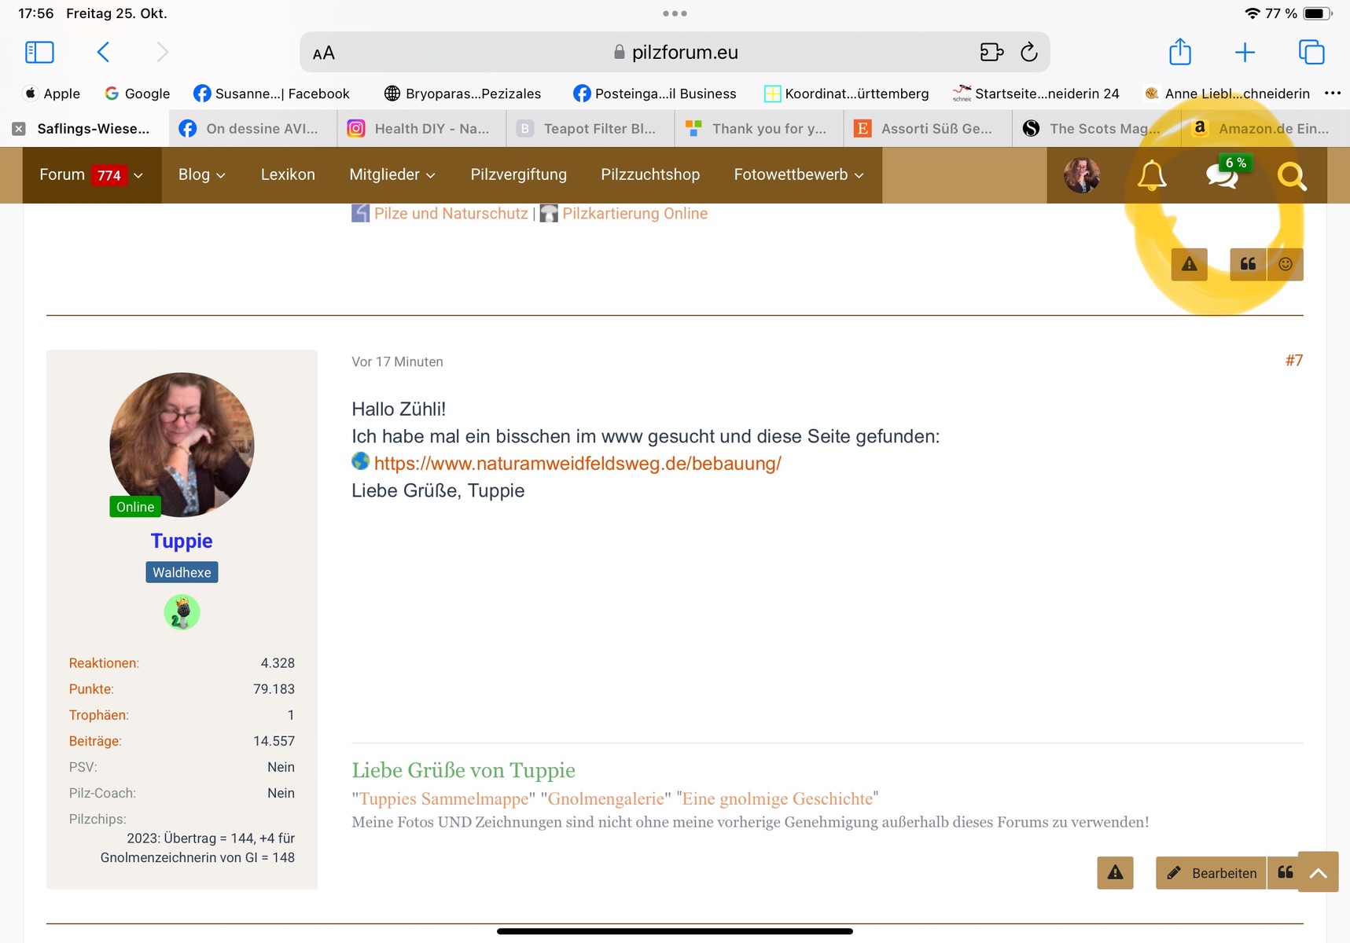Open Mitglieder dropdown menu
The image size is (1350, 943).
click(392, 174)
